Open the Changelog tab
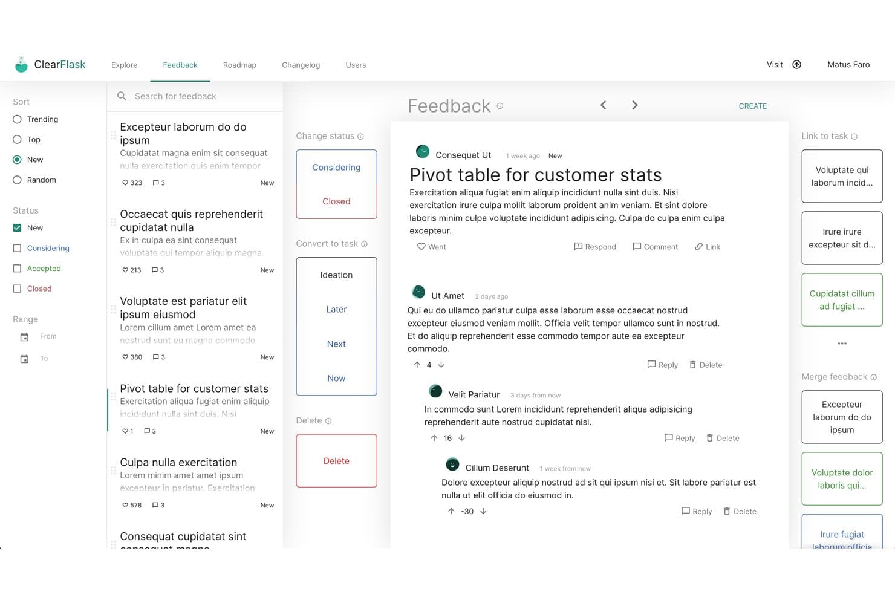Image resolution: width=895 pixels, height=597 pixels. [x=301, y=65]
